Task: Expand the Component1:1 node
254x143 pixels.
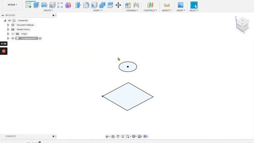Action: pyautogui.click(x=8, y=38)
